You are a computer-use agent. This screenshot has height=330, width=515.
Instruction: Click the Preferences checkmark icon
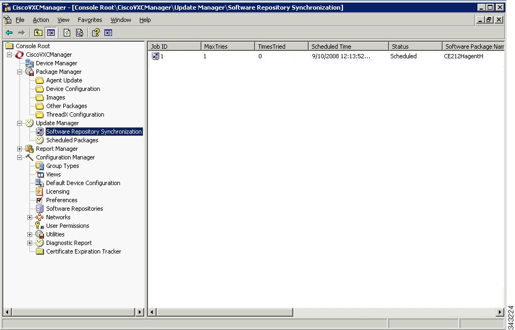pos(40,200)
